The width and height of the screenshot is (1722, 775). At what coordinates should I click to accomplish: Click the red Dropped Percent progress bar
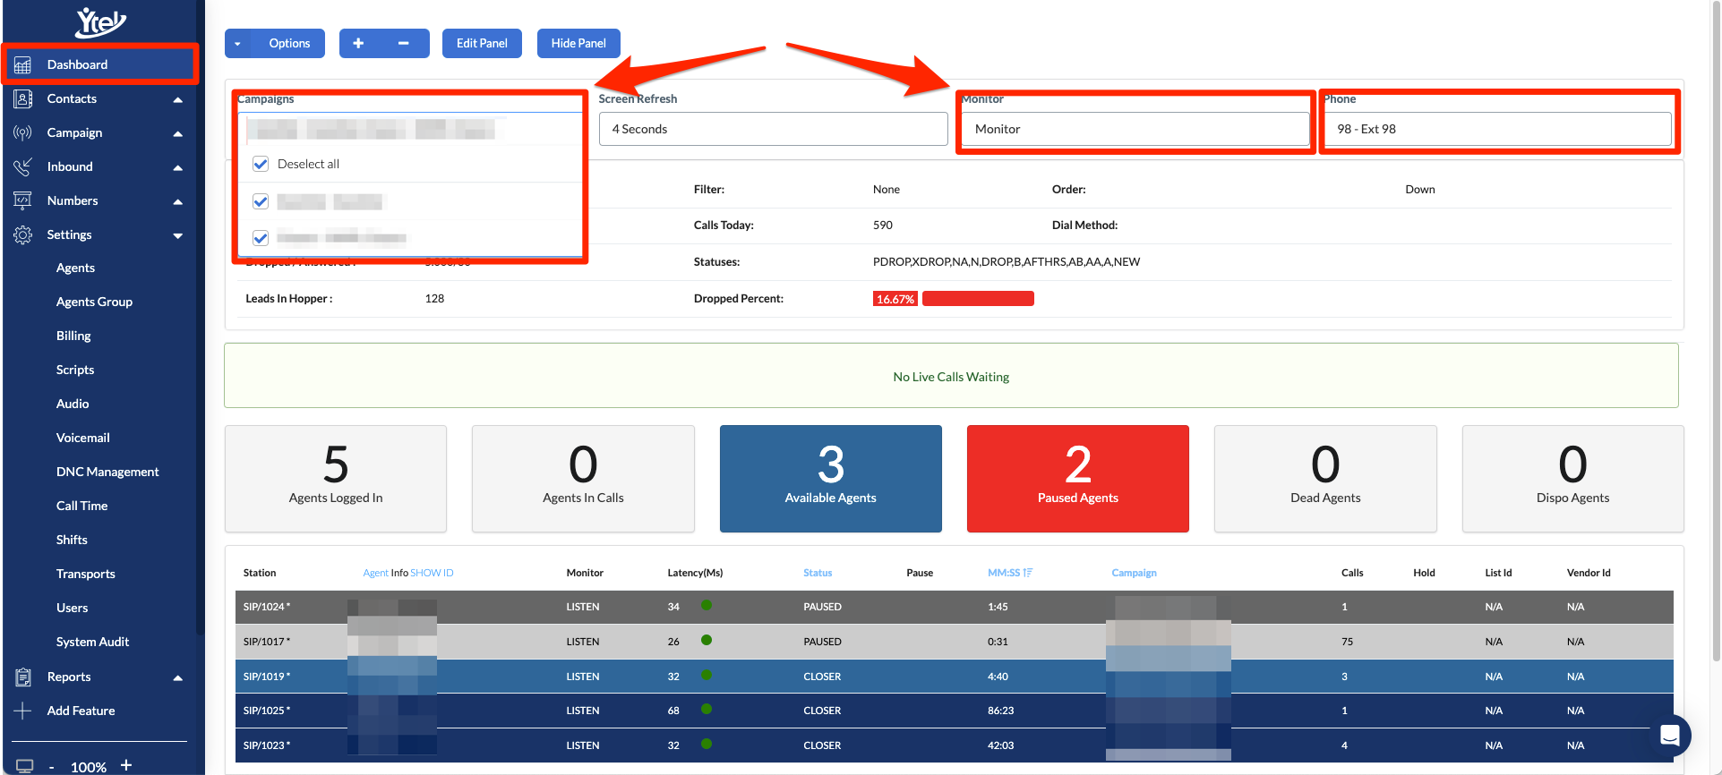click(978, 299)
